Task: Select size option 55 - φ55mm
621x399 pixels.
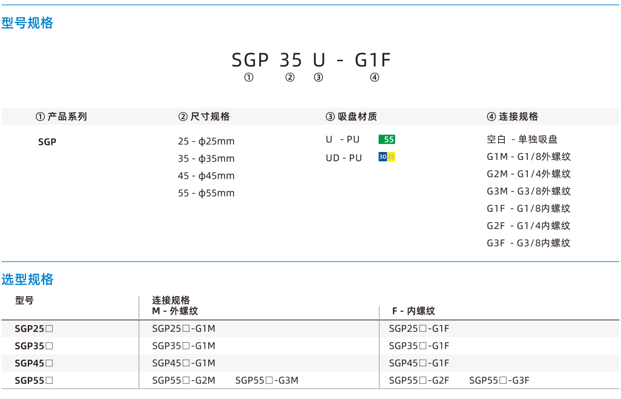Action: [x=206, y=193]
